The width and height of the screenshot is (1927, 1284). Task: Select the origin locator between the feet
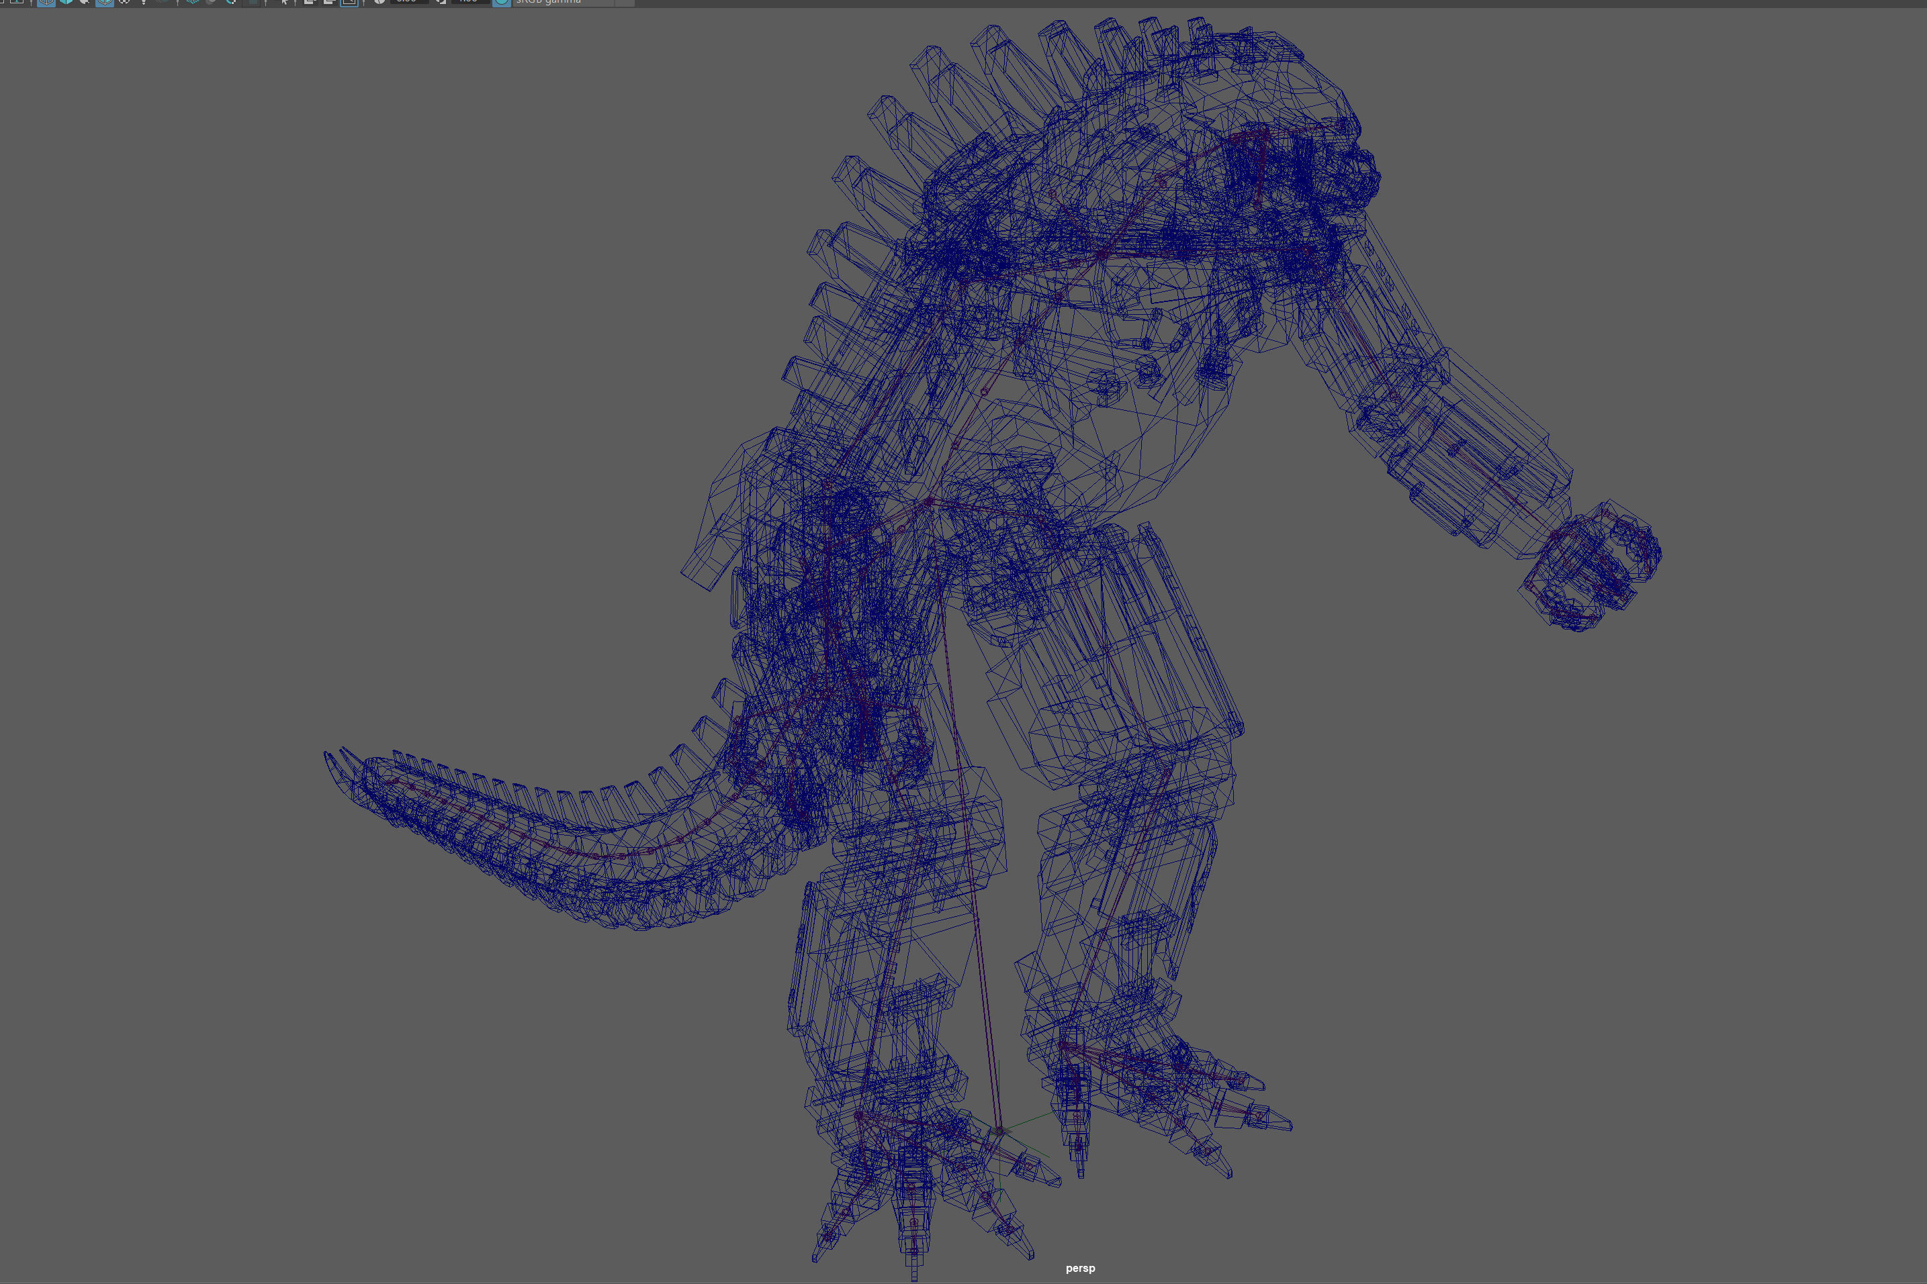pos(998,1132)
